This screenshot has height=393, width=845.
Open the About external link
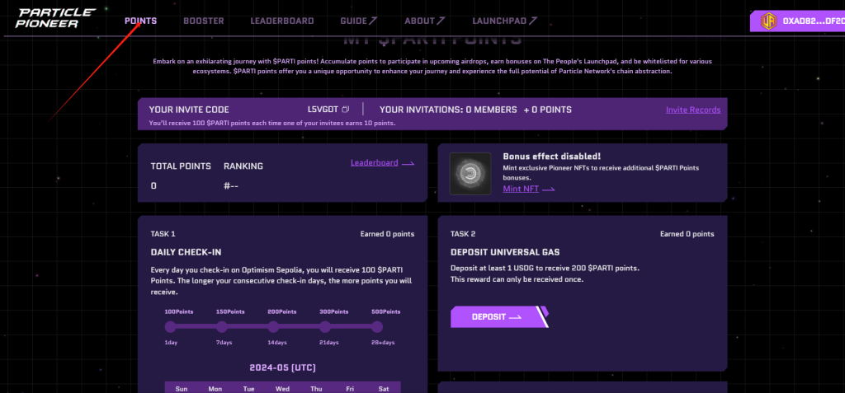[x=425, y=21]
